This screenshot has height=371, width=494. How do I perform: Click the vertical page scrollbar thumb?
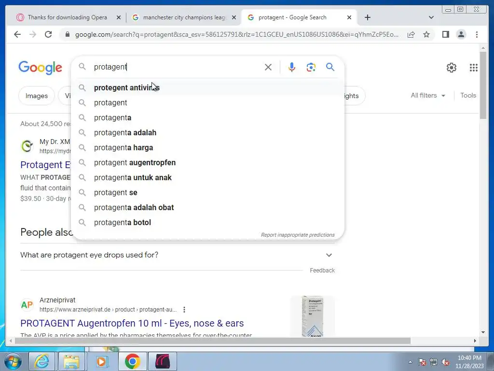coord(483,85)
